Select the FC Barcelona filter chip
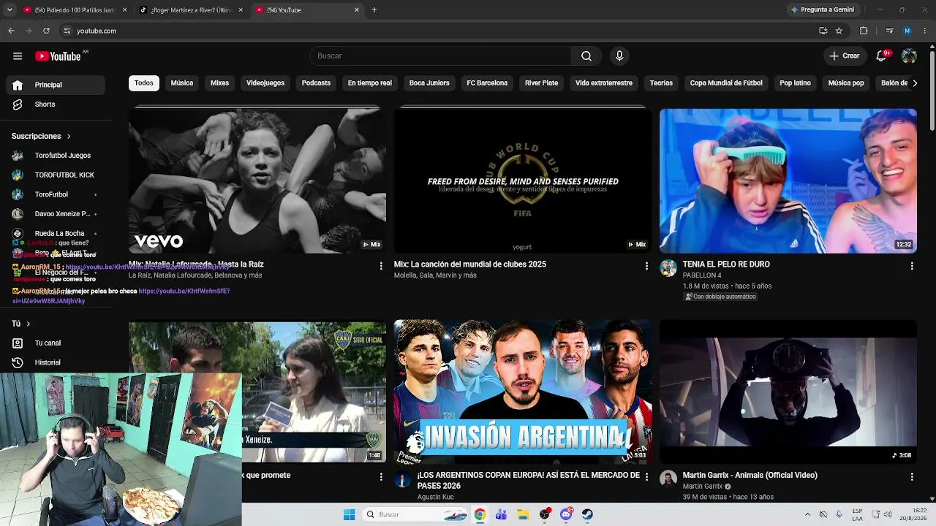 487,83
